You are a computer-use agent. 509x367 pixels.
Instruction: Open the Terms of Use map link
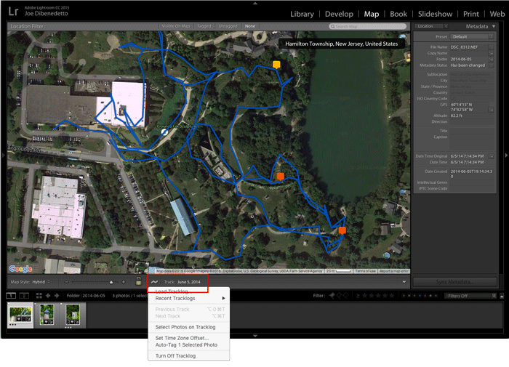tap(365, 271)
